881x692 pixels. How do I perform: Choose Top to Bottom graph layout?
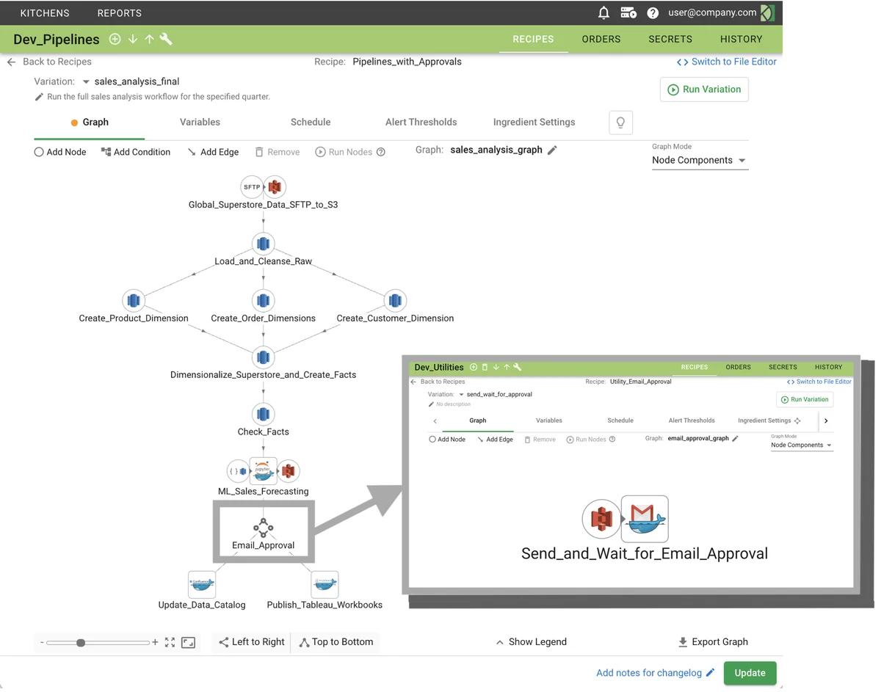click(336, 642)
